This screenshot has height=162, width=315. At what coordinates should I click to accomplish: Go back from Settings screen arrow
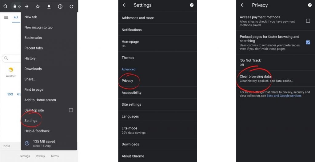(x=124, y=5)
